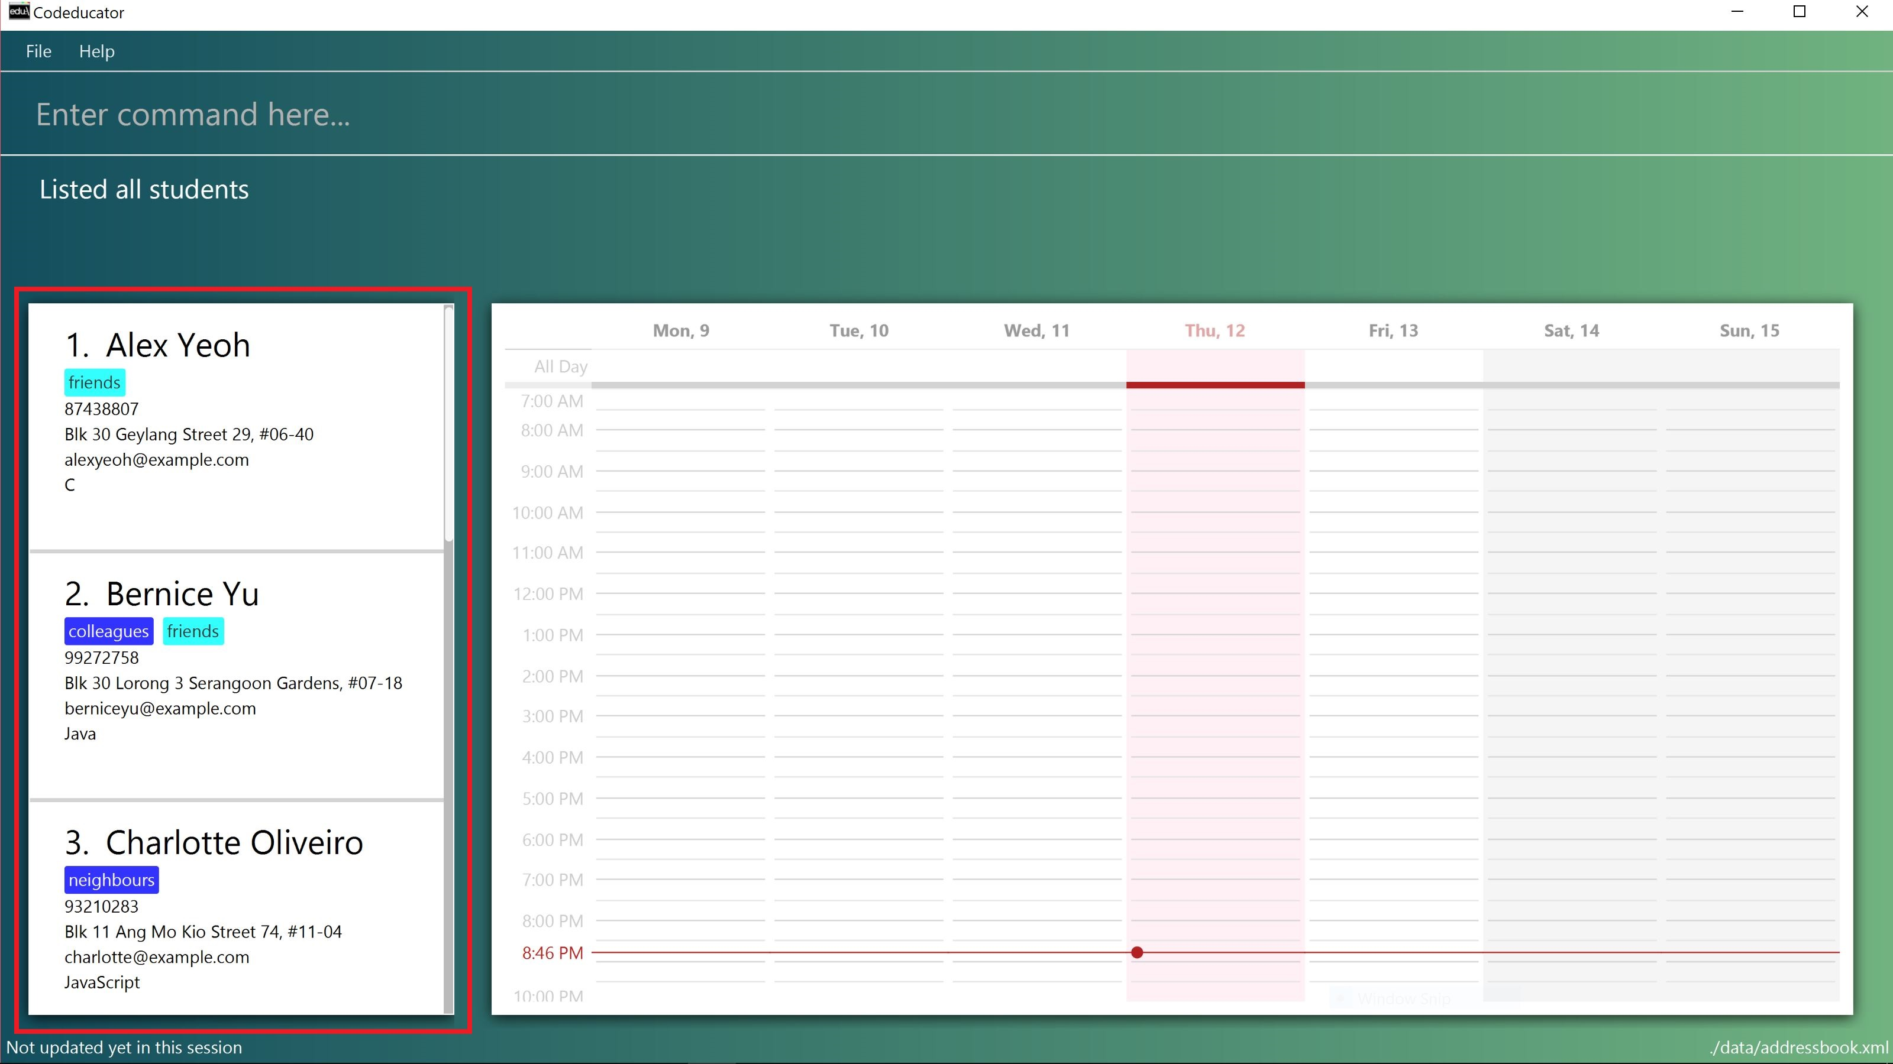
Task: Click the Codeducator app icon in title bar
Action: tap(18, 11)
